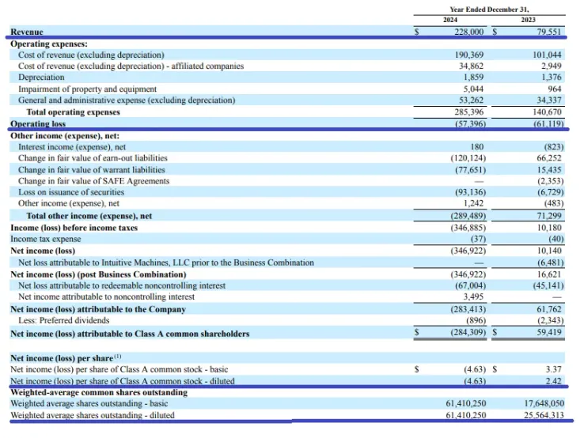The height and width of the screenshot is (438, 580).
Task: Click General and administrative expense label
Action: pos(127,100)
